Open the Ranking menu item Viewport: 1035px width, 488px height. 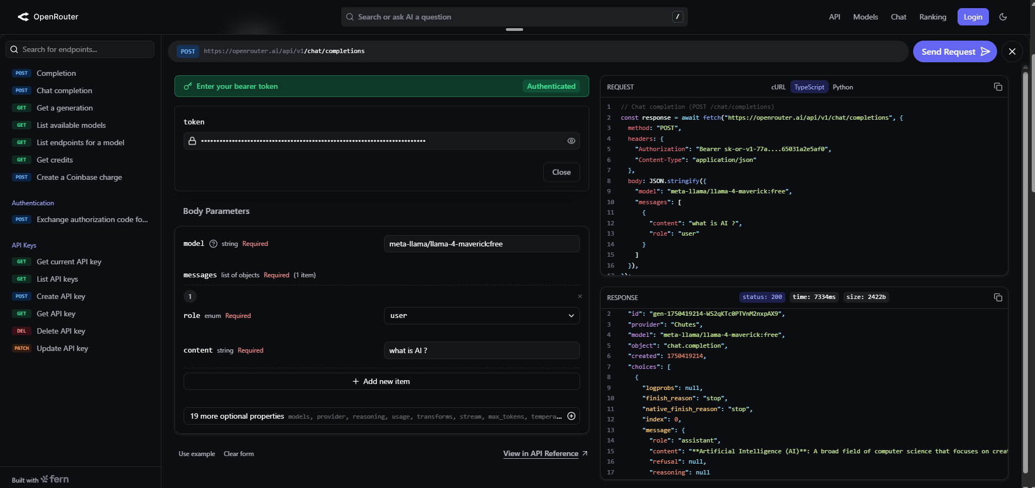click(x=933, y=17)
